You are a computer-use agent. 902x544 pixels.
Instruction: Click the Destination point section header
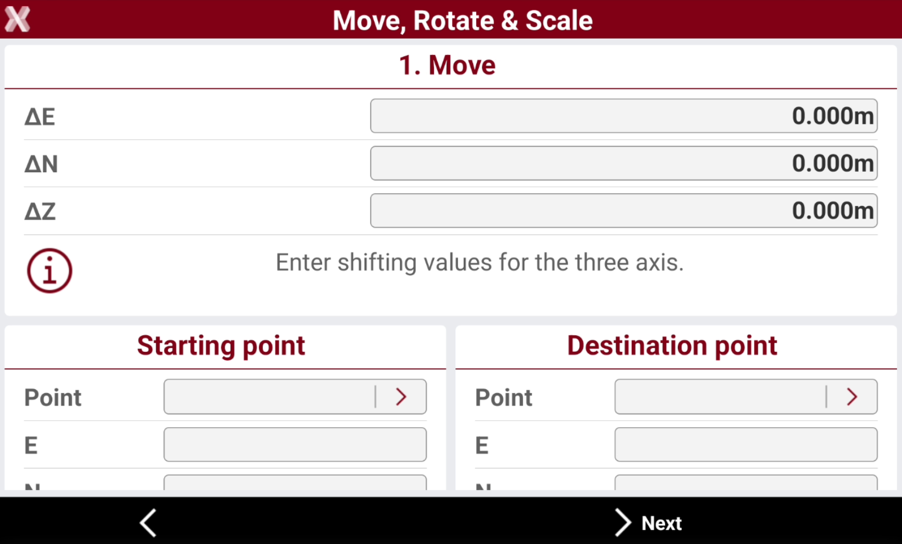coord(672,346)
